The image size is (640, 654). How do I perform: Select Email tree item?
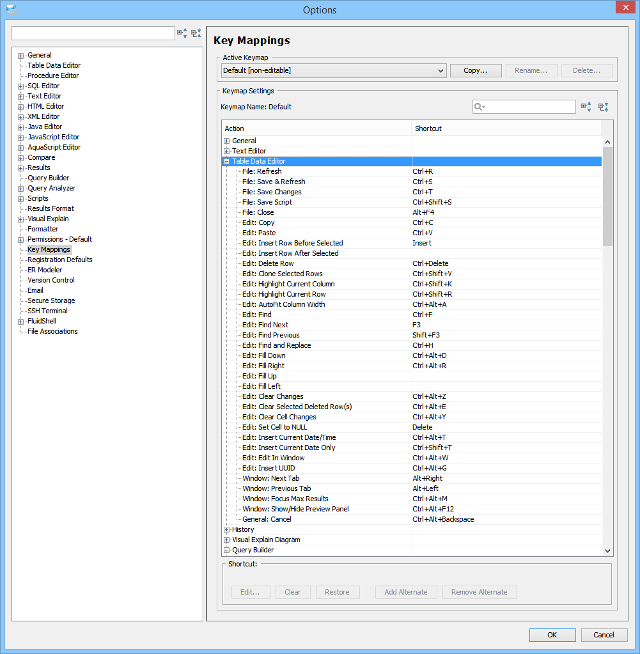point(35,290)
